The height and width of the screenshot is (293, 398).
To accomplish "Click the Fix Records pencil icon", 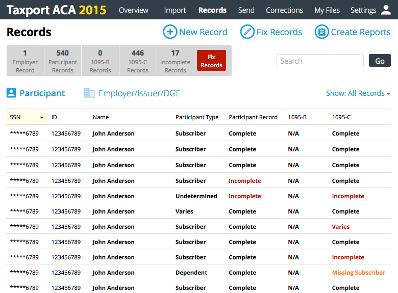I will tap(247, 32).
